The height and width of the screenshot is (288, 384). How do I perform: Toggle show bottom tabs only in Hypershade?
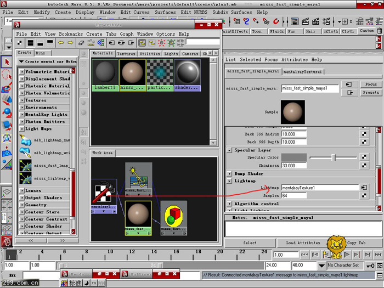tap(41, 43)
